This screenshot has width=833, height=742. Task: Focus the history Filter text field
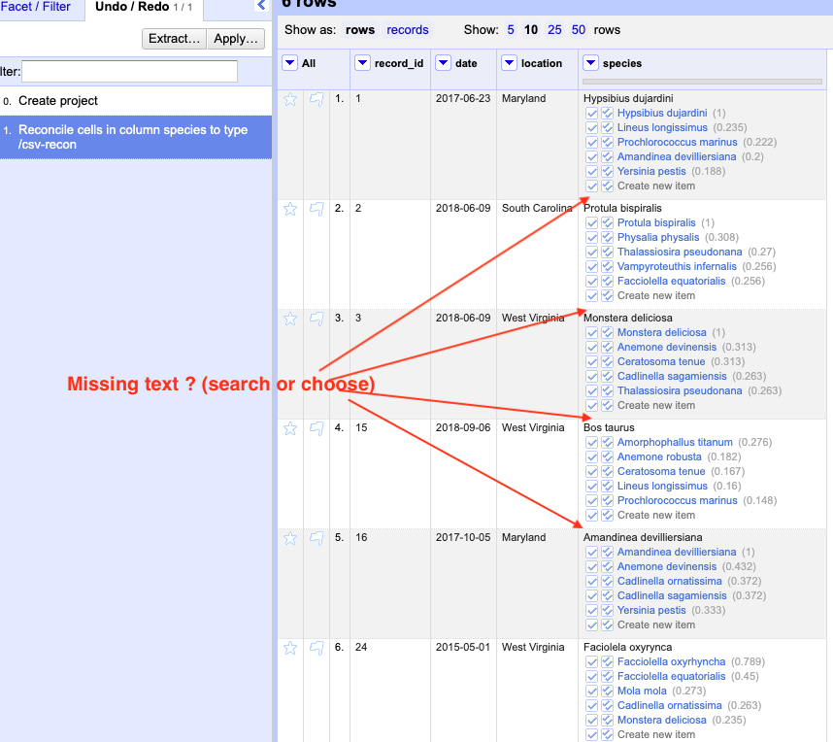pyautogui.click(x=129, y=71)
